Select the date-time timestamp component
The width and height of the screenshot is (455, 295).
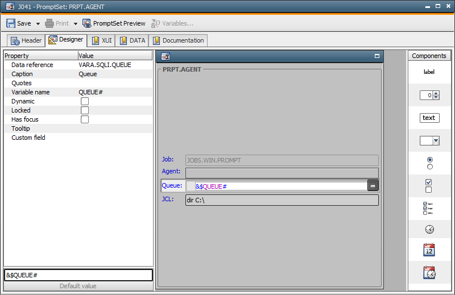click(x=429, y=272)
